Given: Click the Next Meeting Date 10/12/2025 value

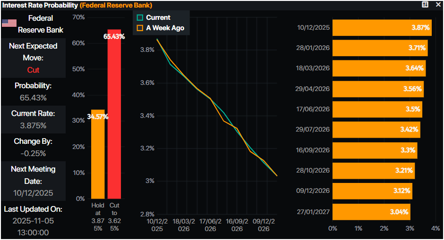Looking at the screenshot, I should [33, 193].
